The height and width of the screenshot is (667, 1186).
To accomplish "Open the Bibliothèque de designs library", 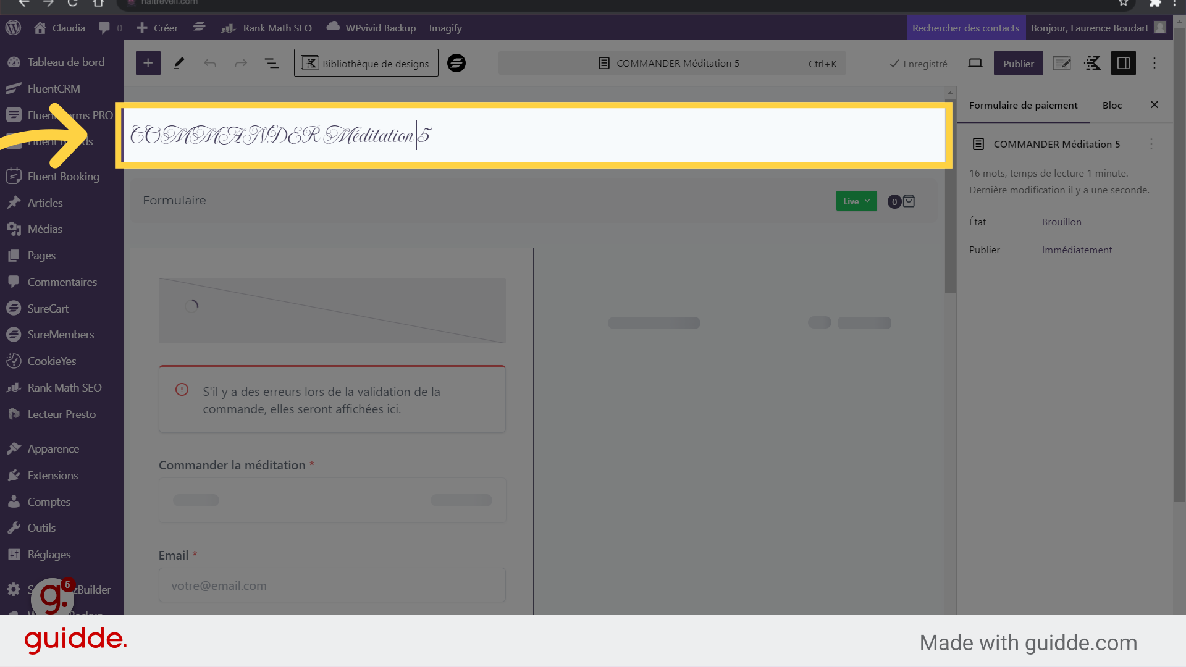I will coord(366,63).
